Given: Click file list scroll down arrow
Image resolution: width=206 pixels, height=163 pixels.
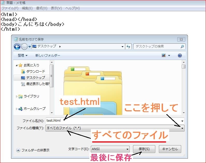Looking at the screenshot, I should tap(184, 113).
